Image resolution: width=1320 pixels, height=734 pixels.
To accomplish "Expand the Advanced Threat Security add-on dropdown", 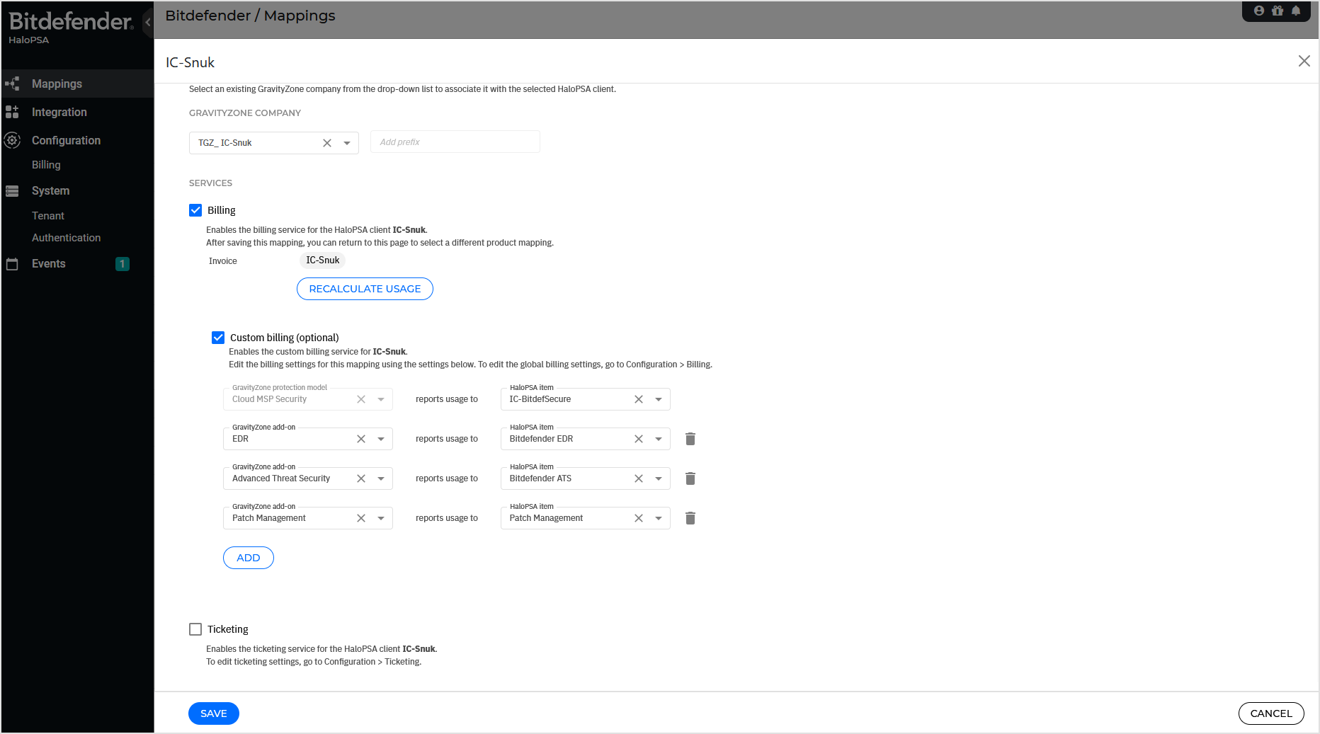I will pos(381,478).
